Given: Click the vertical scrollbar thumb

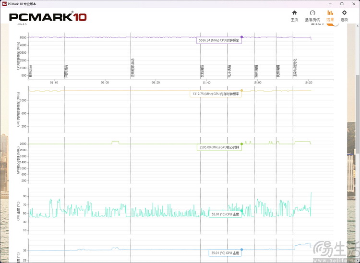Looking at the screenshot, I should pos(358,114).
